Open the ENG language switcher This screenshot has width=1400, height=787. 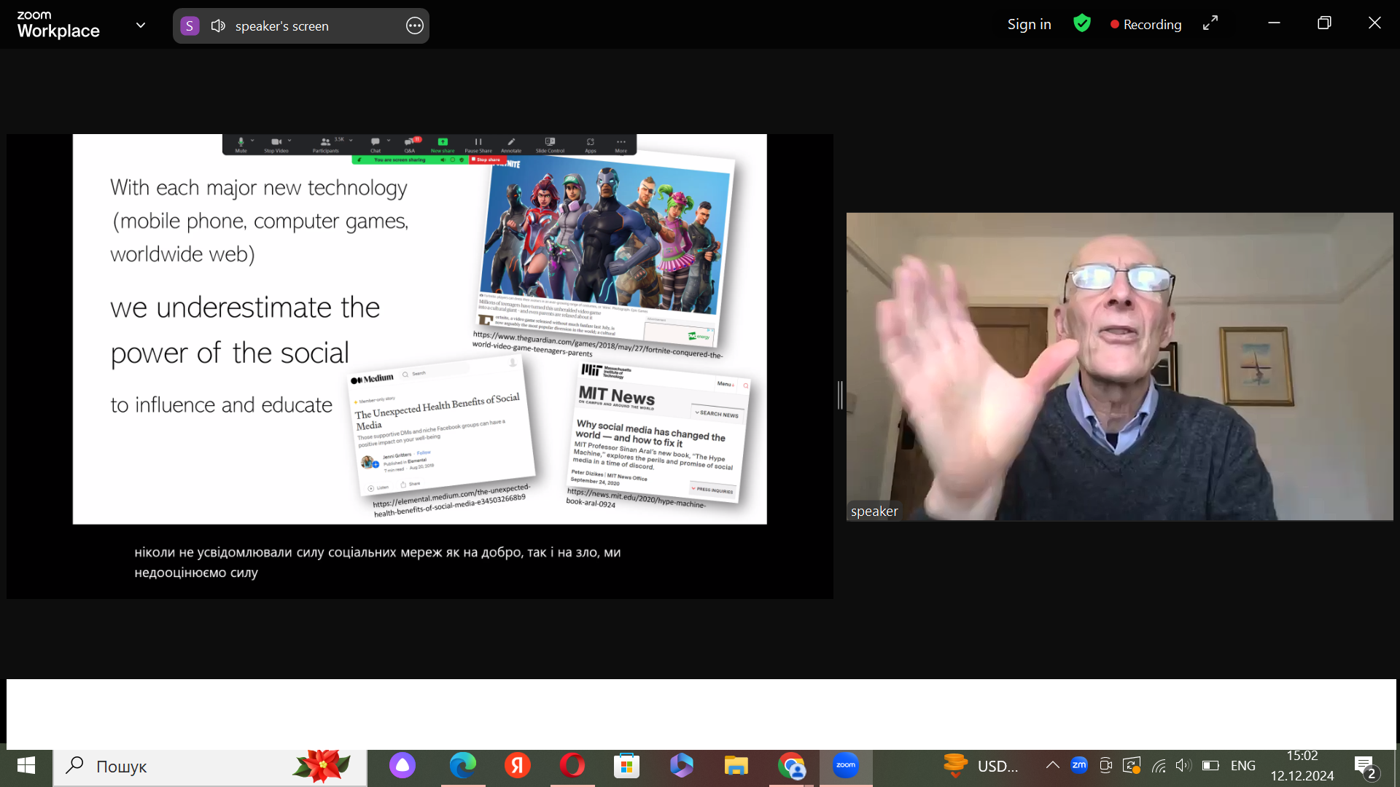1242,766
